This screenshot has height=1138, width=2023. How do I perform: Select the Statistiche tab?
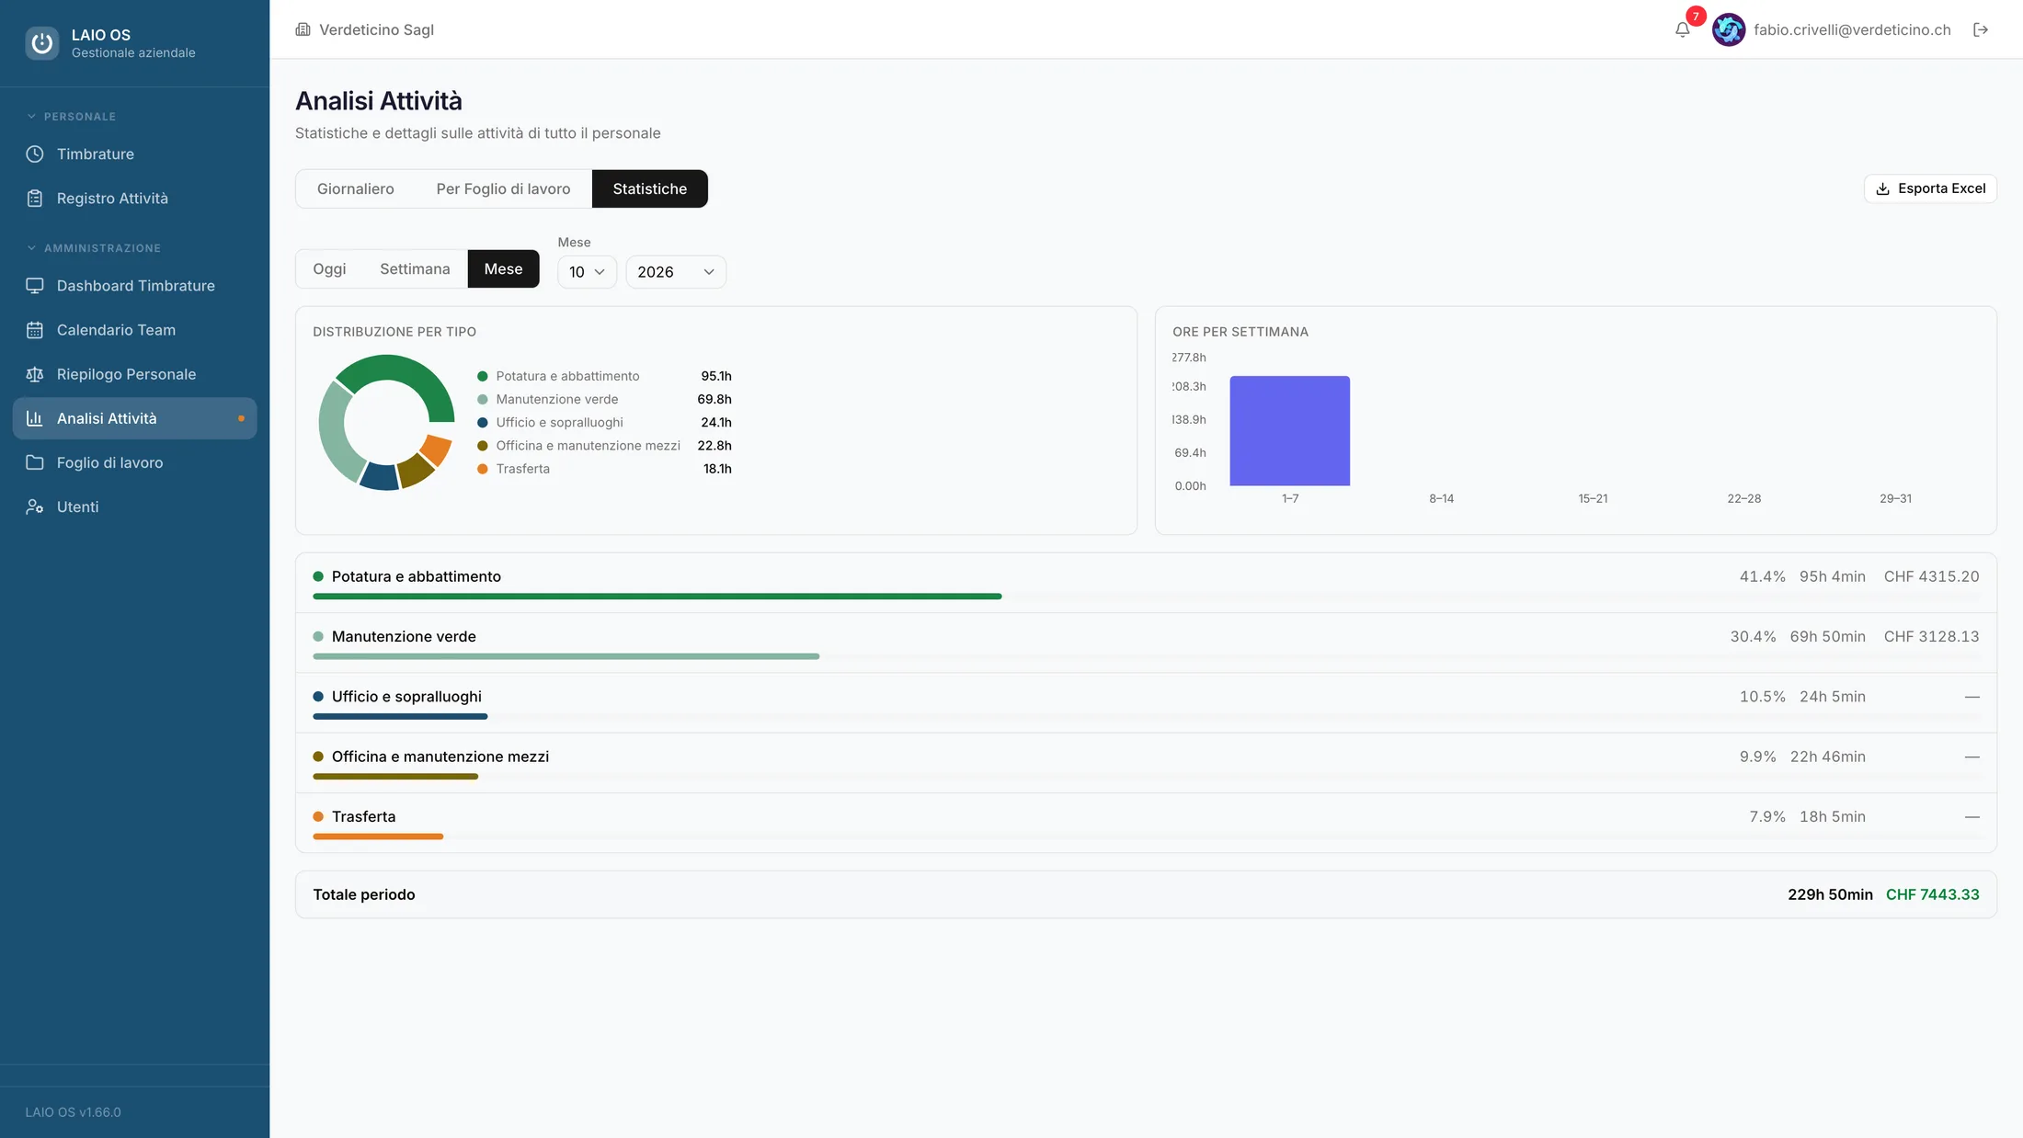coord(649,188)
